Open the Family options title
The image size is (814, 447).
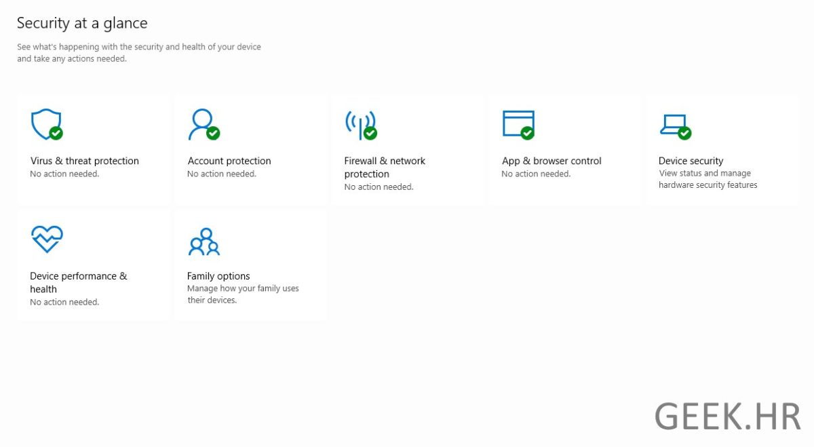pos(218,276)
